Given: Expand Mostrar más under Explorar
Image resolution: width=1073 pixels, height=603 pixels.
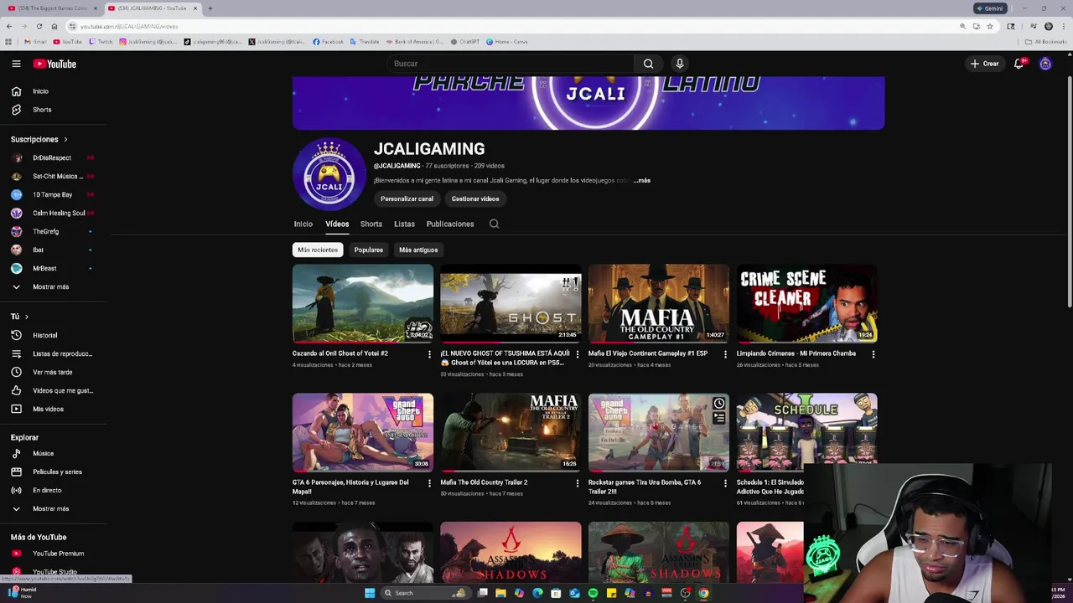Looking at the screenshot, I should (50, 508).
